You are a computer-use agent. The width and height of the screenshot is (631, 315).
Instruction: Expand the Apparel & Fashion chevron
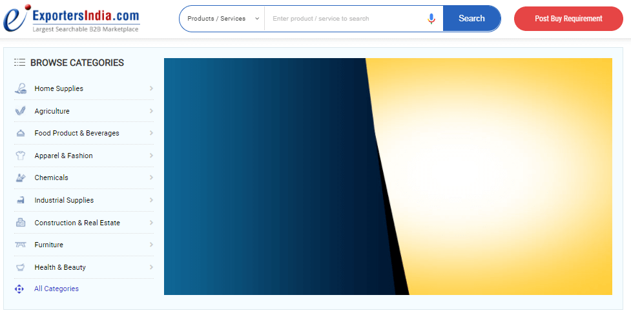[x=151, y=156]
